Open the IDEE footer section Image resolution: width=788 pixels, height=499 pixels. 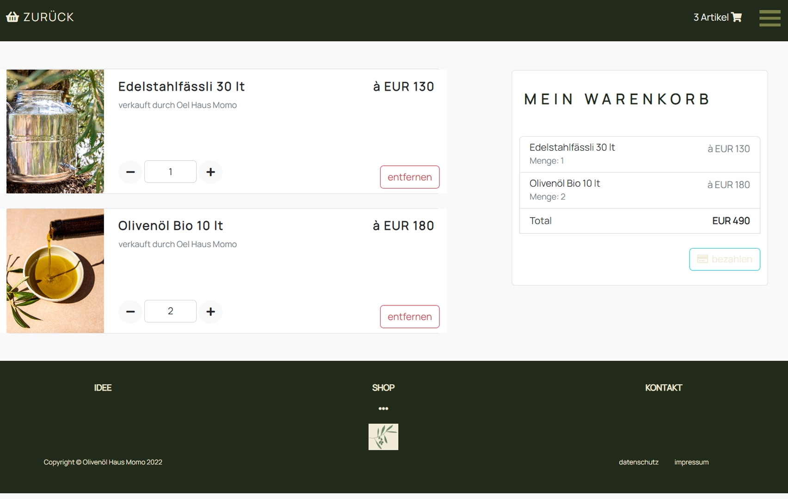(103, 388)
